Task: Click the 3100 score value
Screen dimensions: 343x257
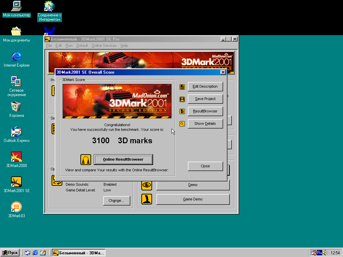Action: [x=100, y=141]
